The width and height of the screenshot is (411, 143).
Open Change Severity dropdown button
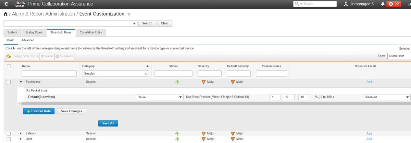(x=22, y=56)
